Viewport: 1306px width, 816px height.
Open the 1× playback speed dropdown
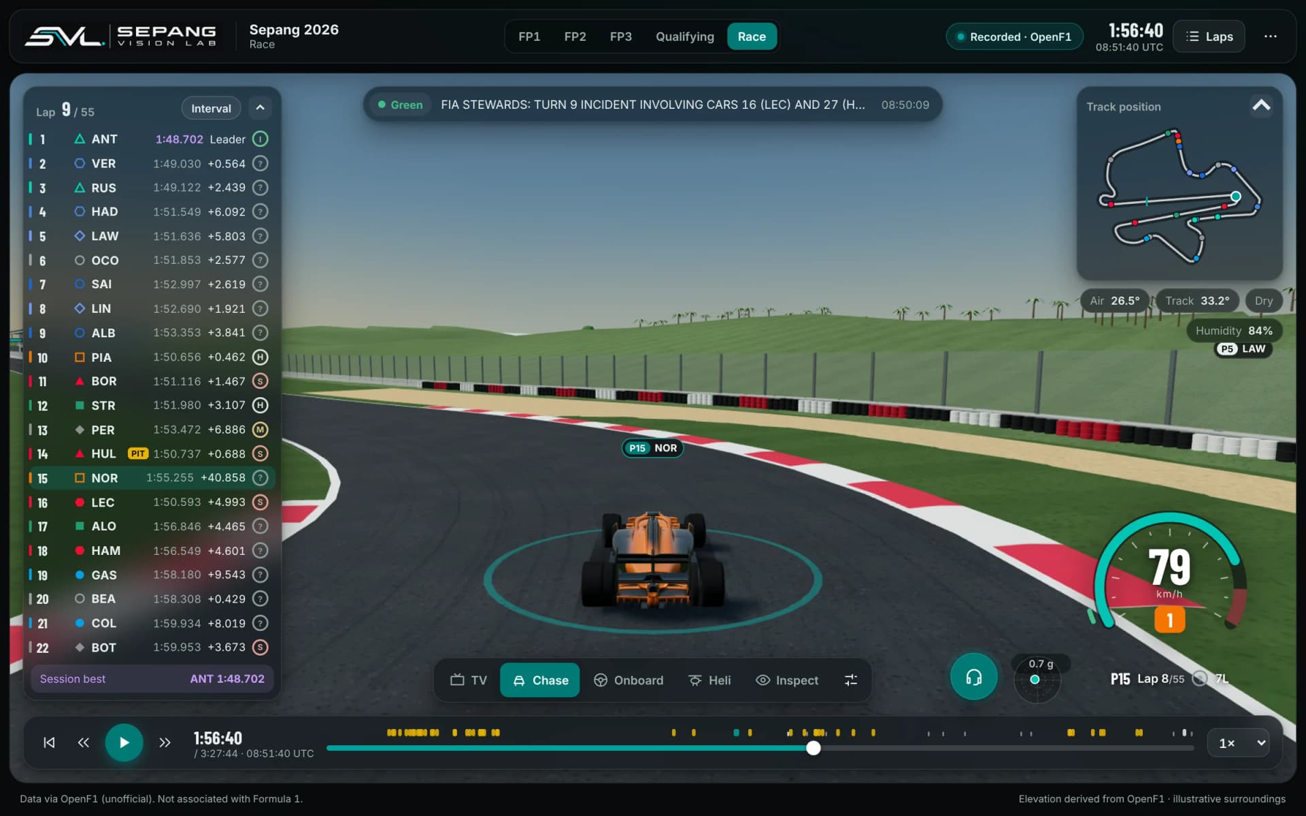pos(1238,743)
